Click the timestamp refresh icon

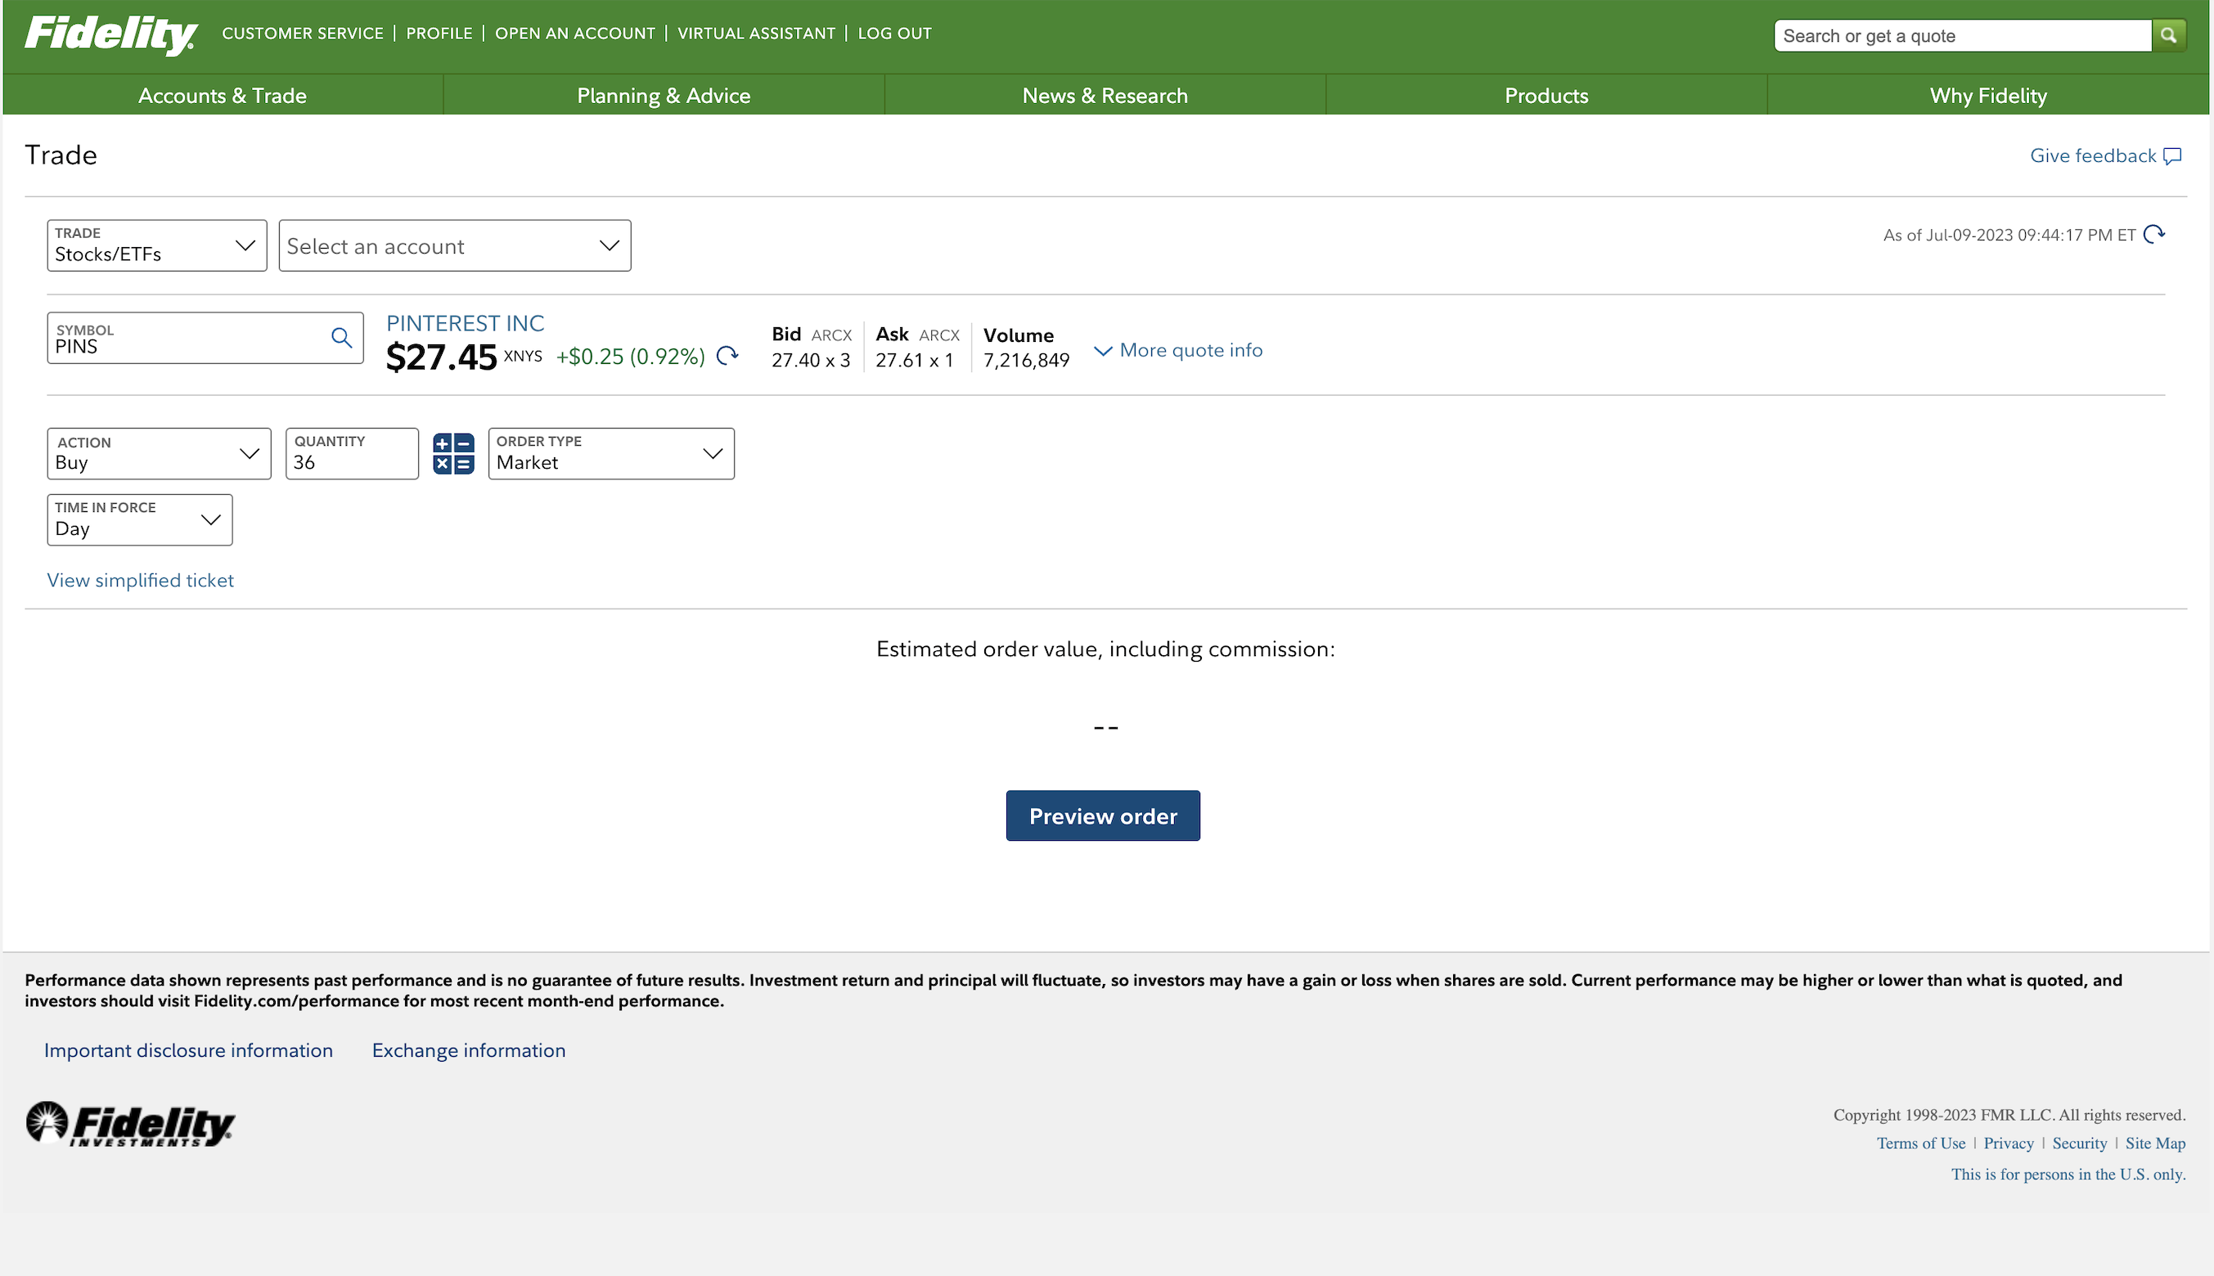tap(2153, 234)
